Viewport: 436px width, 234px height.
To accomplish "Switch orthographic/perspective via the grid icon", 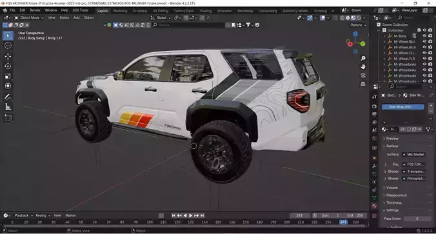I will (363, 84).
